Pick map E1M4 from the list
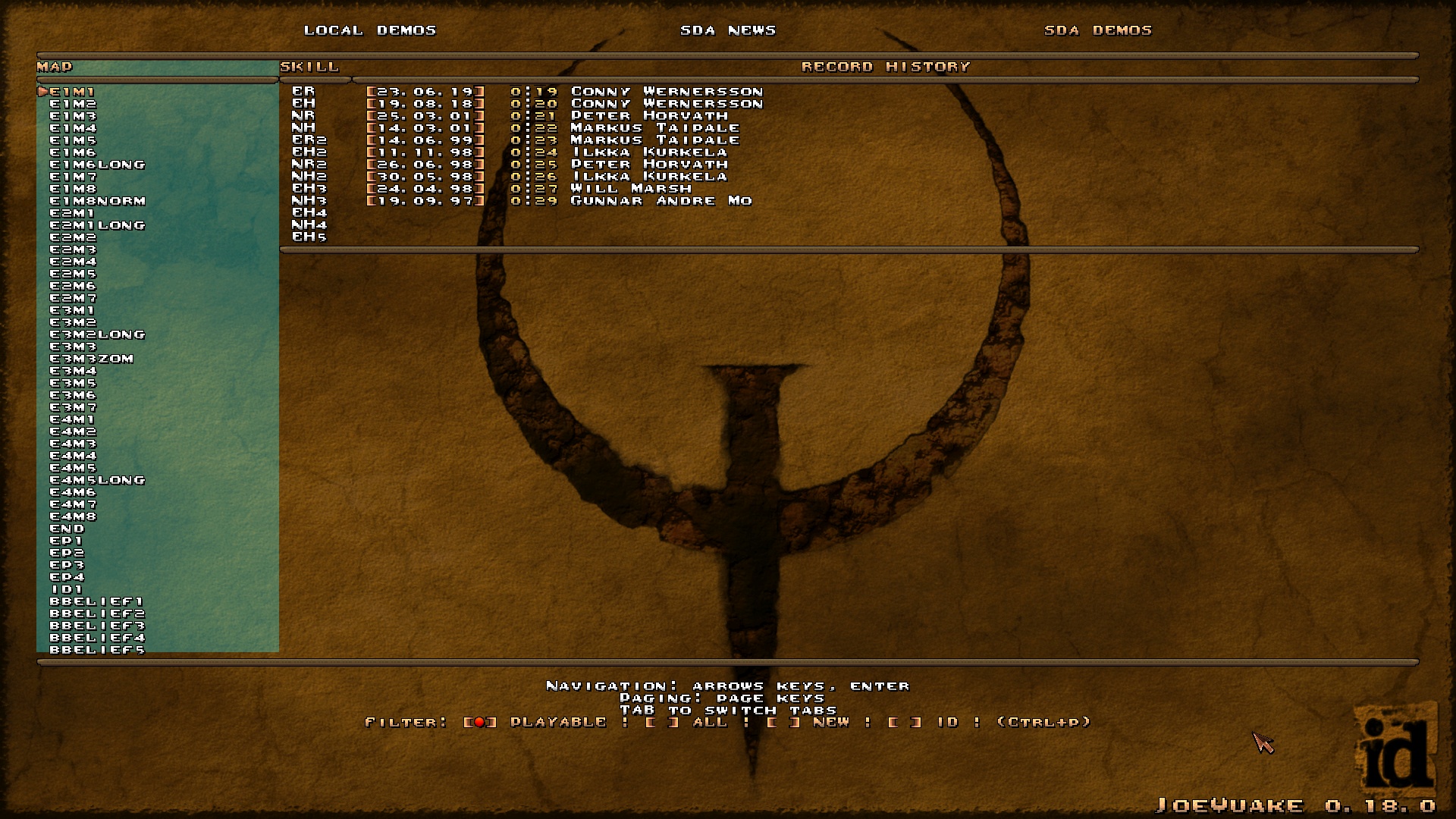This screenshot has width=1456, height=819. 73,128
